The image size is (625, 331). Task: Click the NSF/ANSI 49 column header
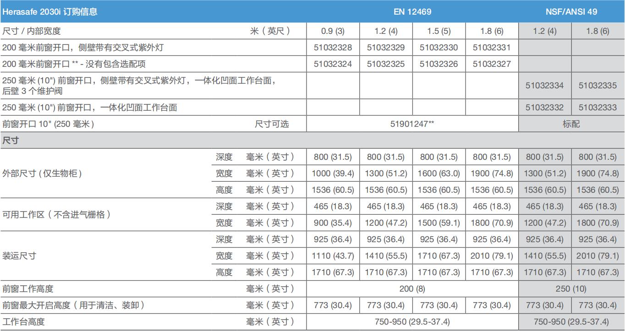coord(571,12)
